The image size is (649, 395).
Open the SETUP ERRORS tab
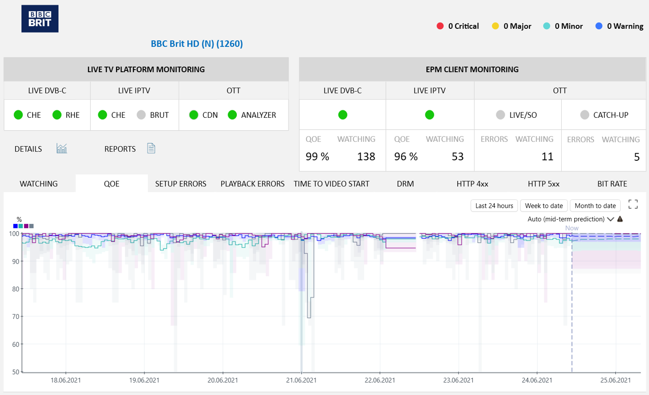coord(181,184)
